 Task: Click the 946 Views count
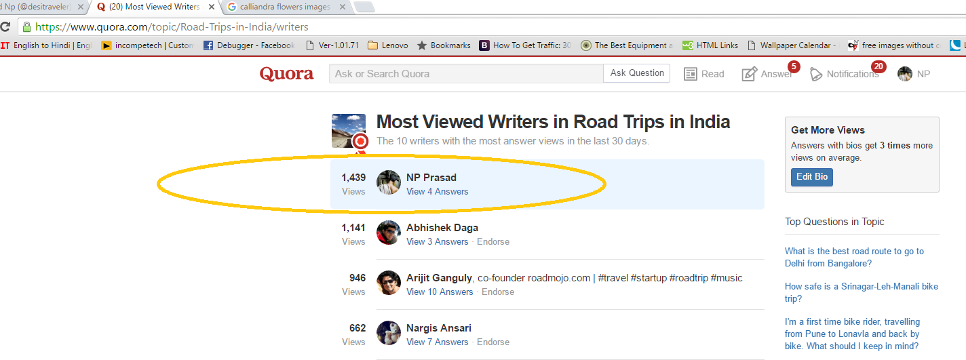tap(353, 284)
